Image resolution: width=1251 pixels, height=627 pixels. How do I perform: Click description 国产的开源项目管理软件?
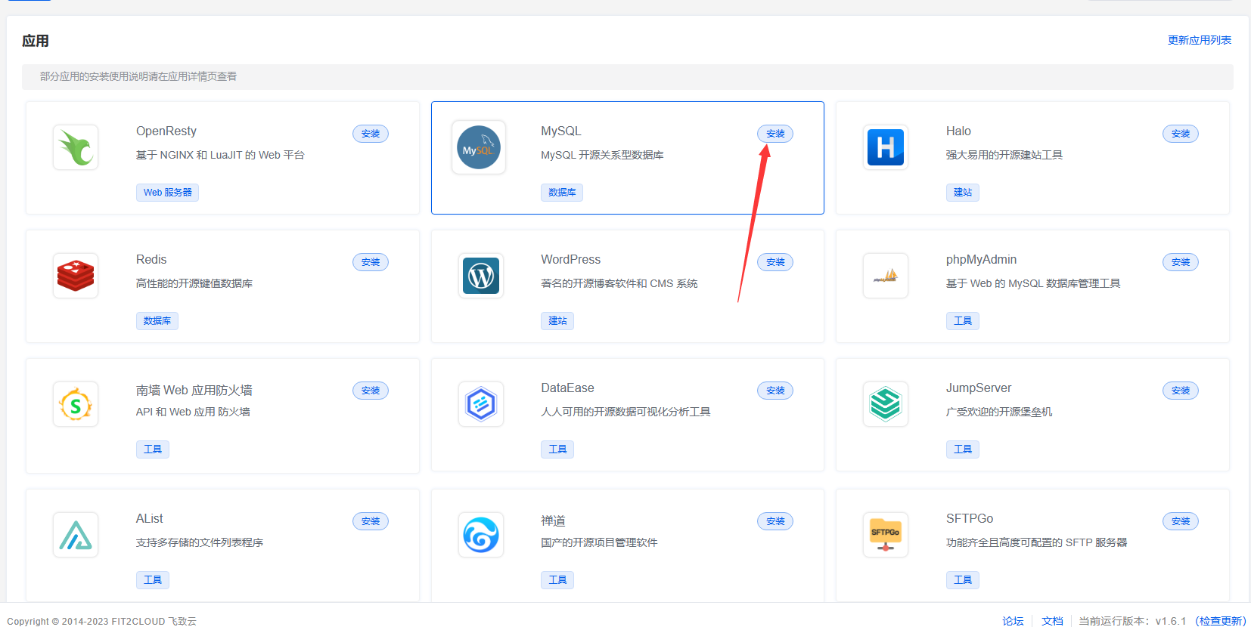click(599, 542)
